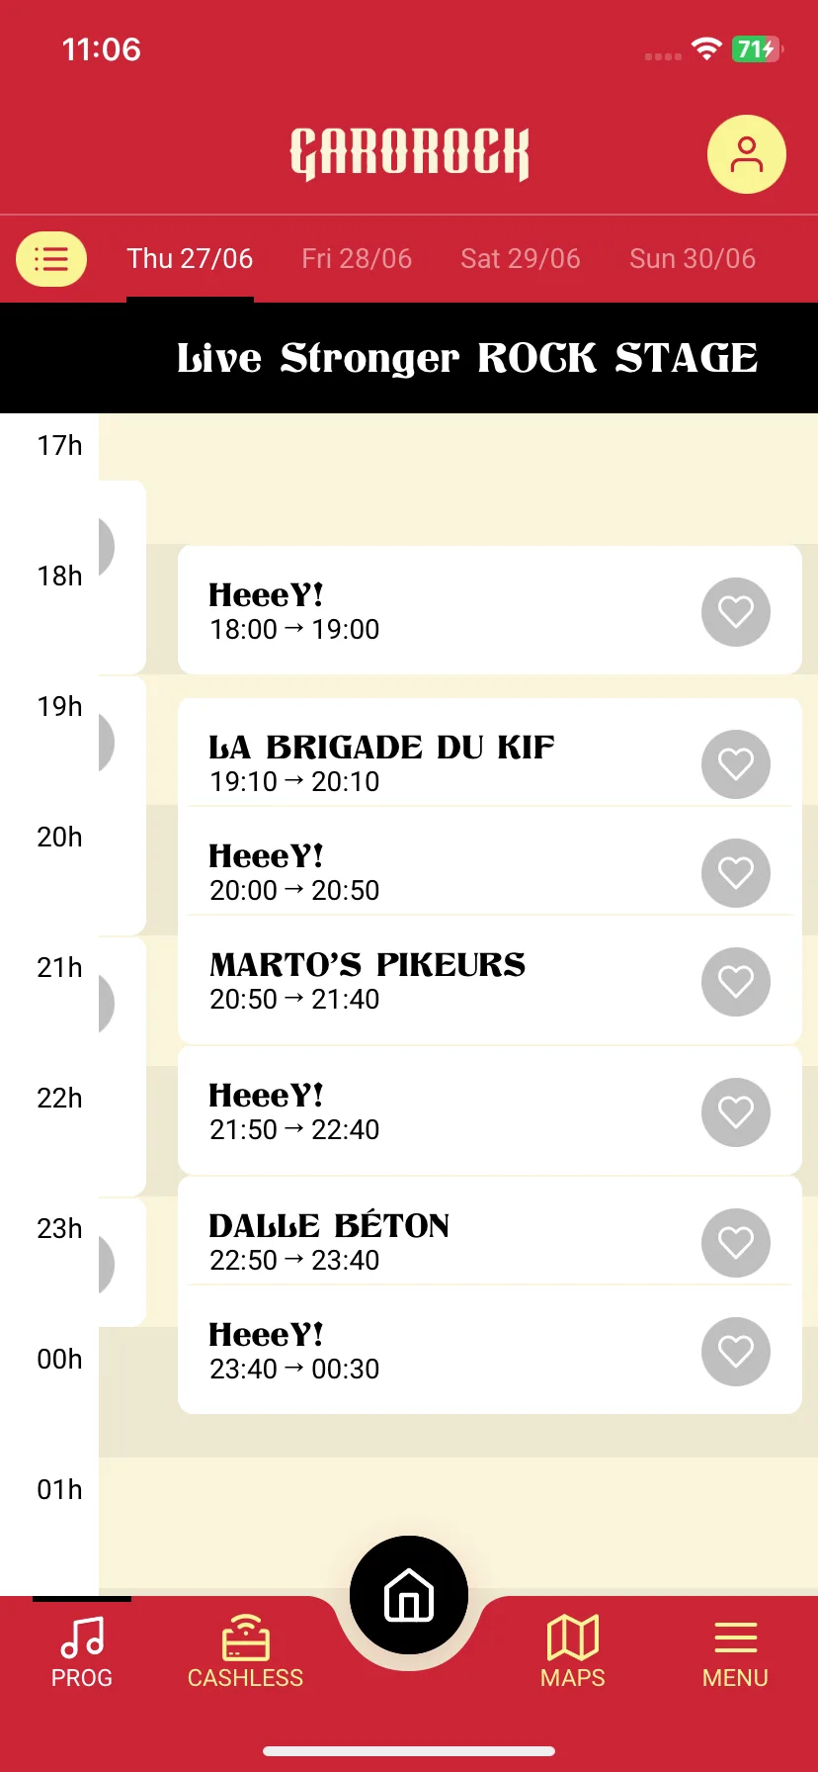Favorite LA BRIGADE DU KIF with heart
The height and width of the screenshot is (1772, 818).
coord(736,764)
